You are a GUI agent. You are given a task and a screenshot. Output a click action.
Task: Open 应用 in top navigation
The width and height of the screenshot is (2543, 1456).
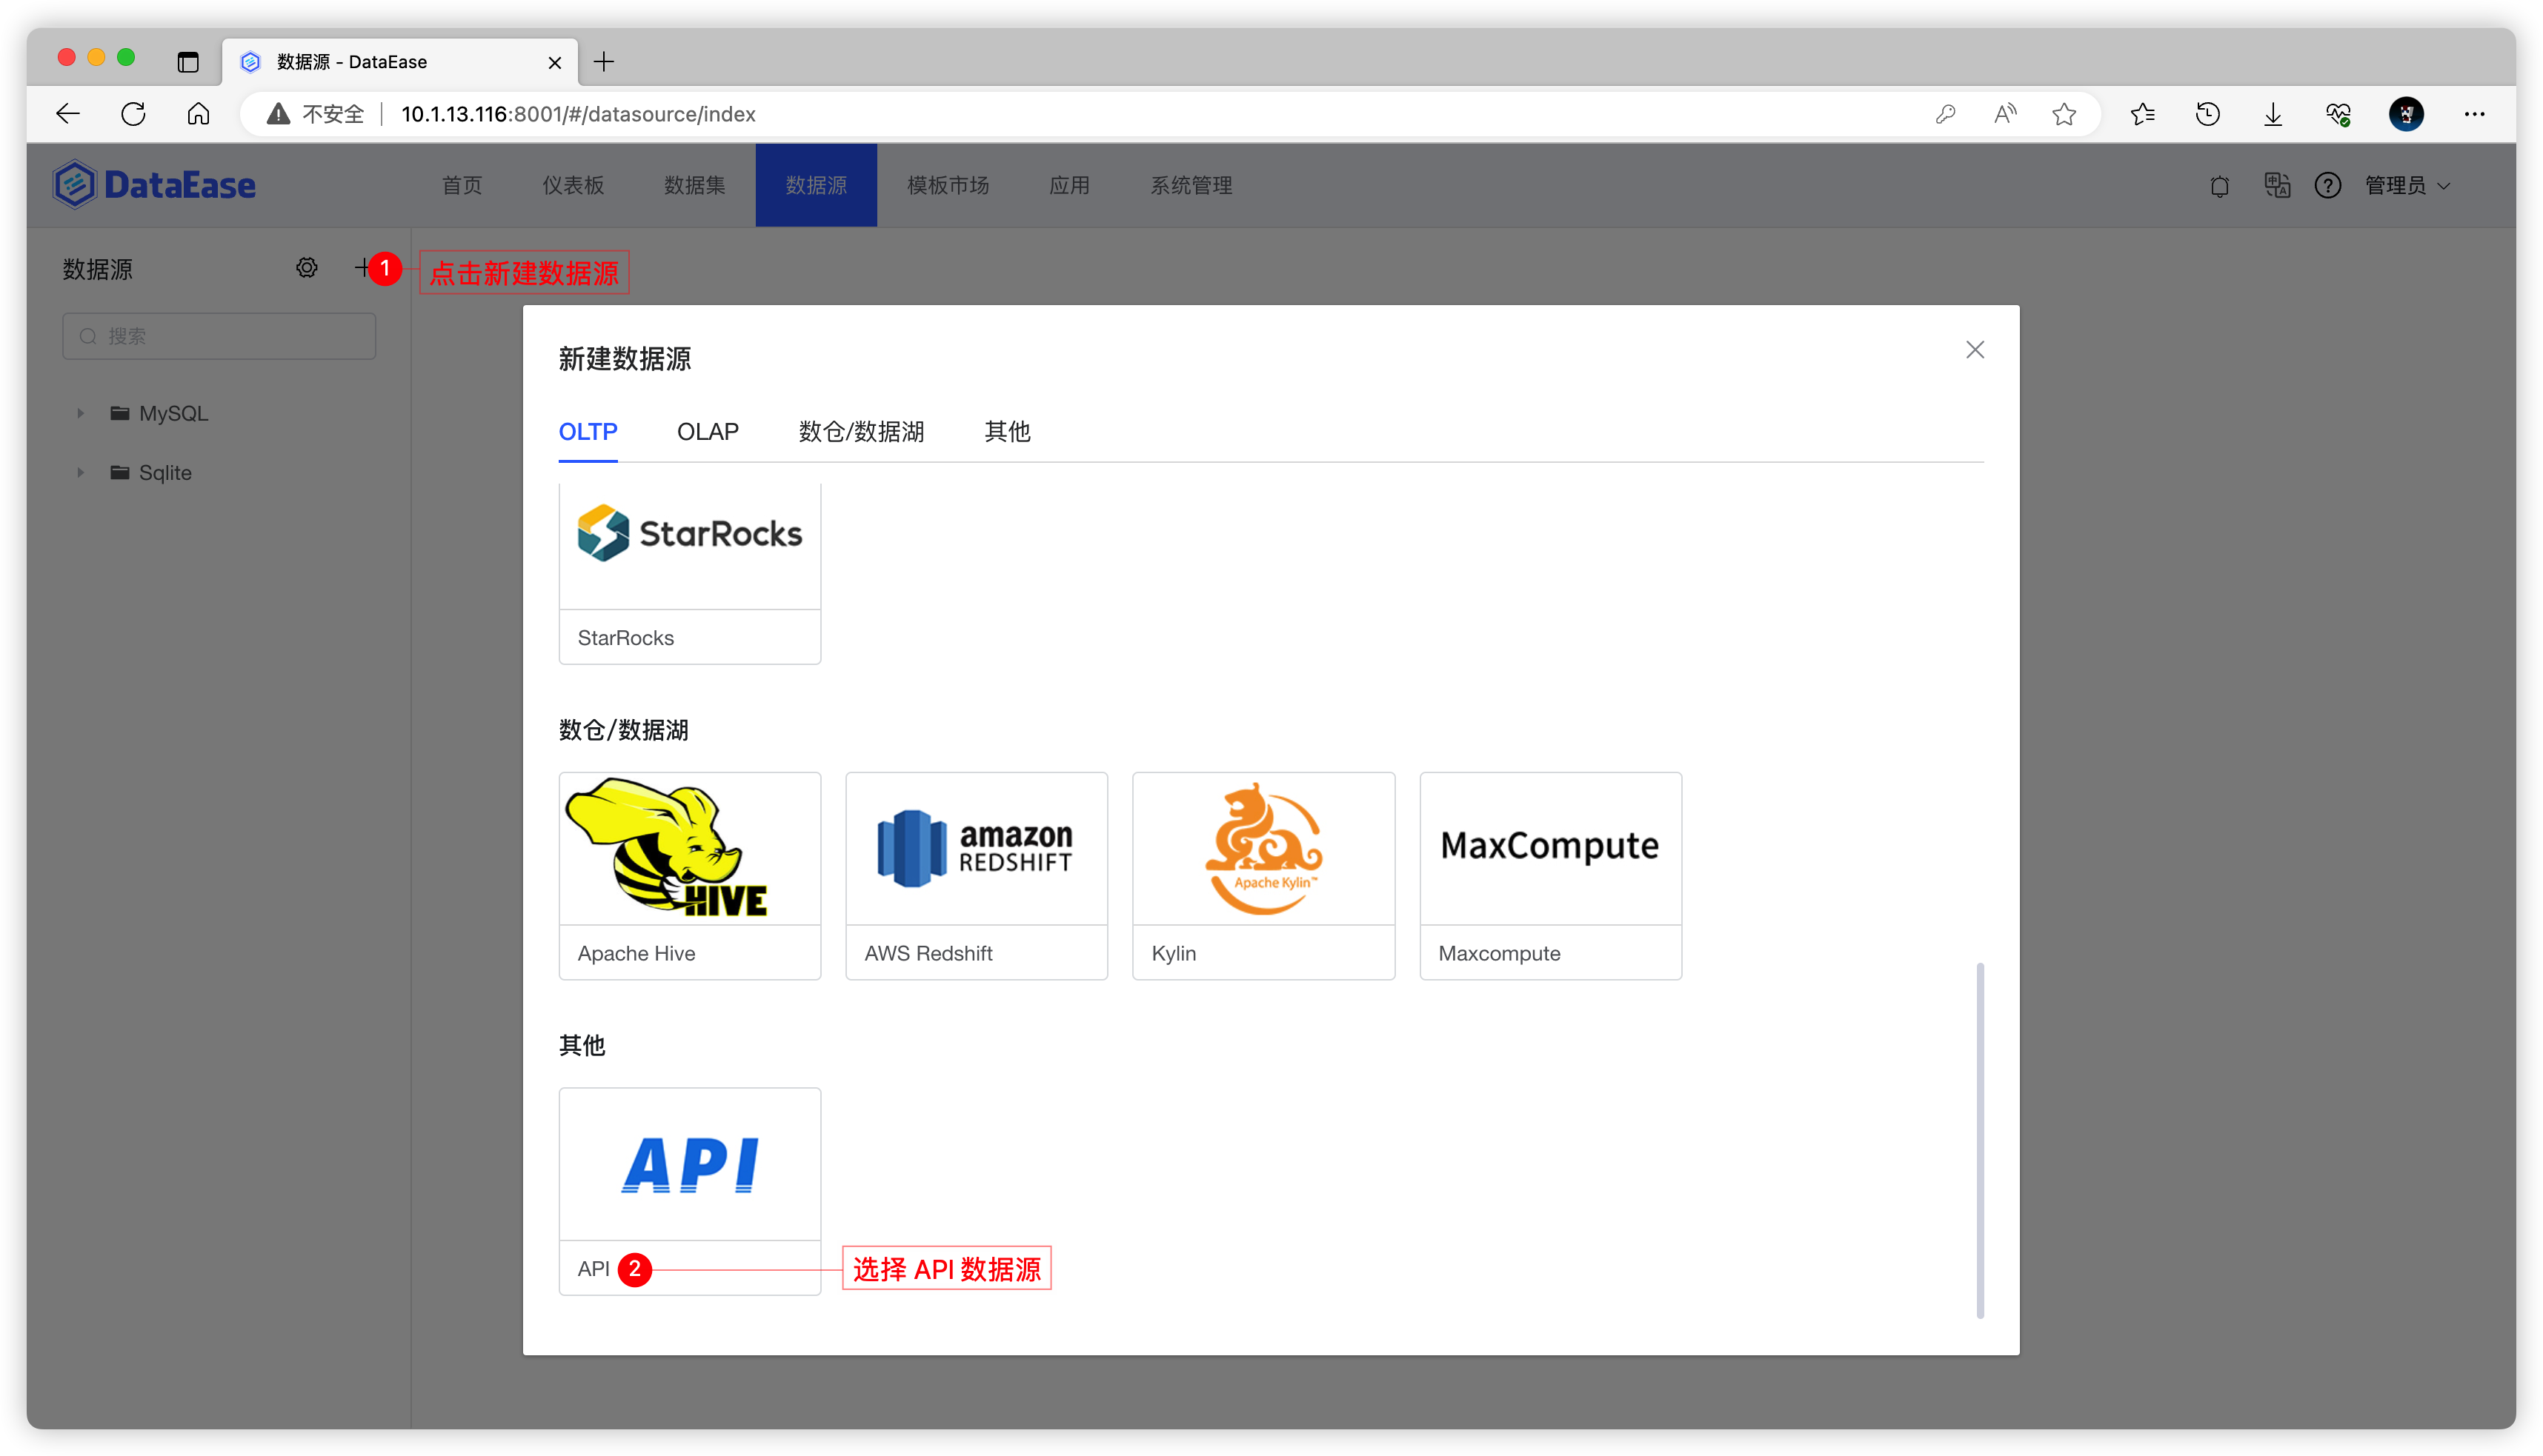click(1069, 185)
